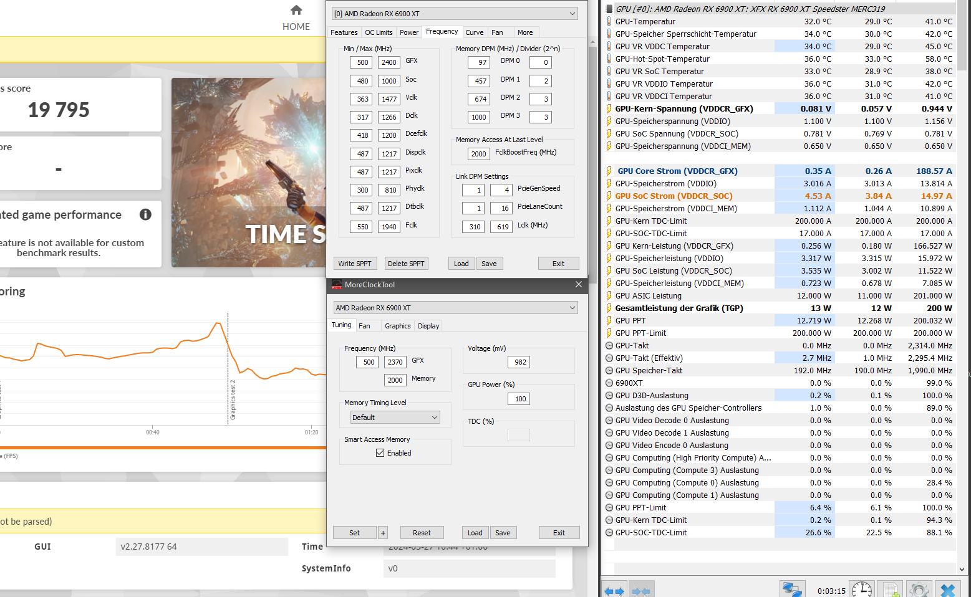Screen dimensions: 971x597
Task: Click thermometer icon of GPU VR SoC Temperatur row
Action: tap(609, 71)
